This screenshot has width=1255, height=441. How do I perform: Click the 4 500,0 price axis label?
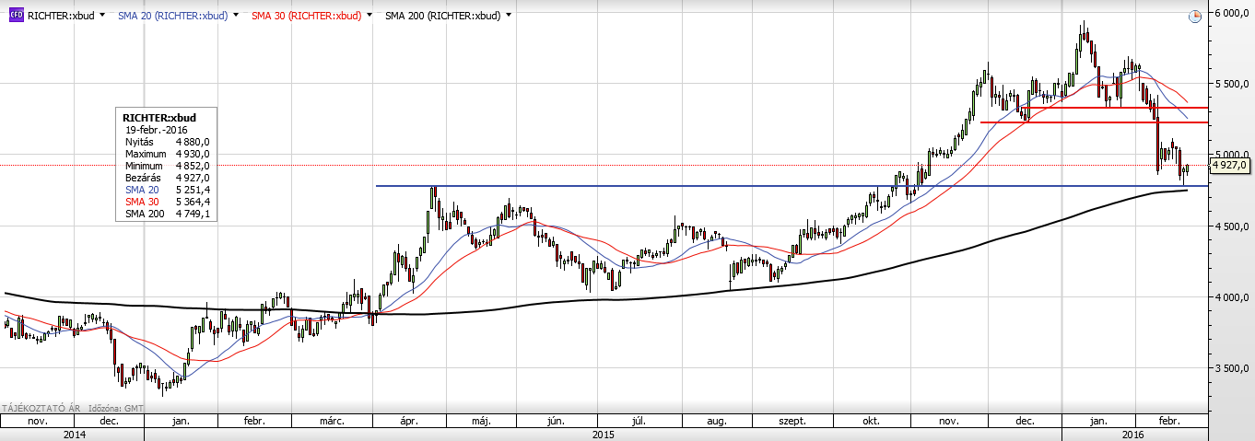tap(1233, 226)
